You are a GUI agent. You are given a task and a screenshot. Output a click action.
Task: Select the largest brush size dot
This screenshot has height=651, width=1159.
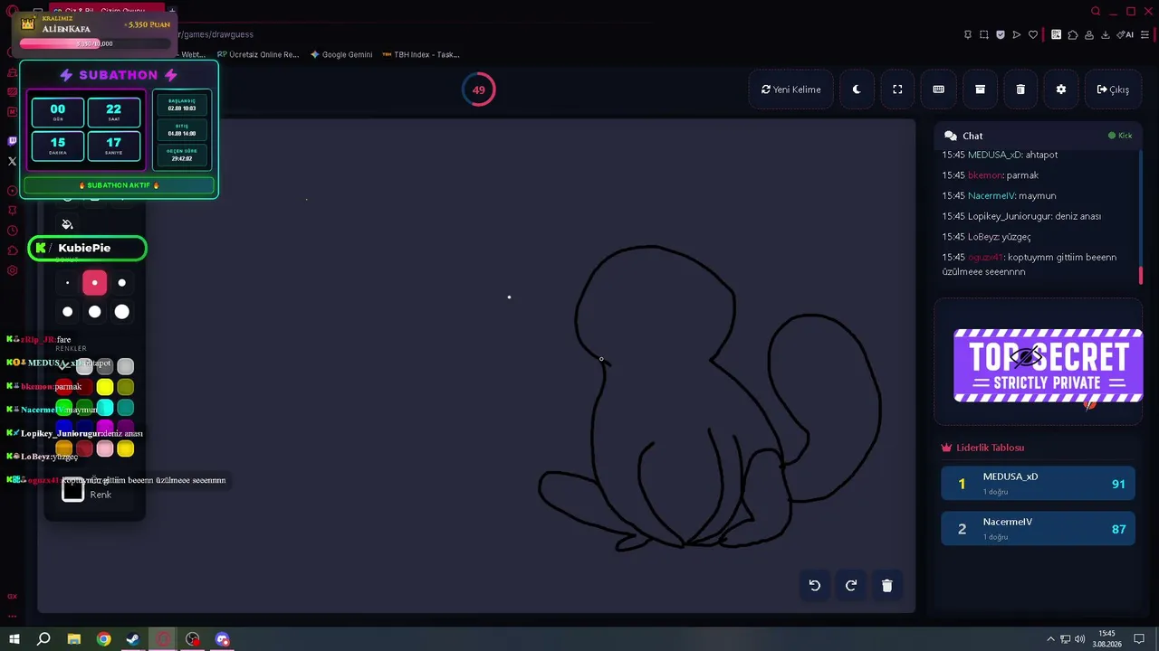click(122, 312)
